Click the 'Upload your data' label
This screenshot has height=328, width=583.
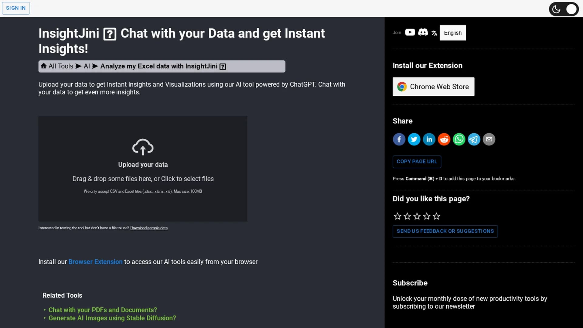(x=143, y=165)
